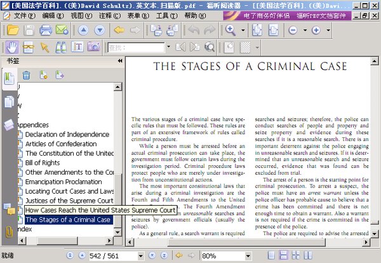Open the pages thumbnail panel
This screenshot has height=263, width=381.
point(9,102)
